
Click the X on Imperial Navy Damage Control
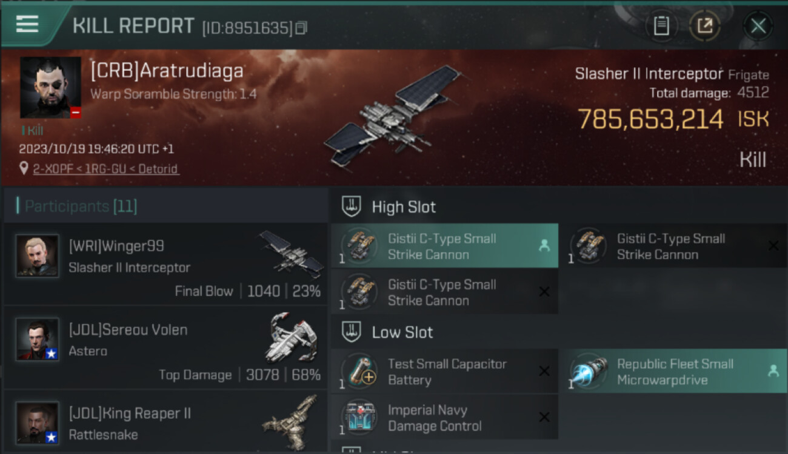pos(544,417)
